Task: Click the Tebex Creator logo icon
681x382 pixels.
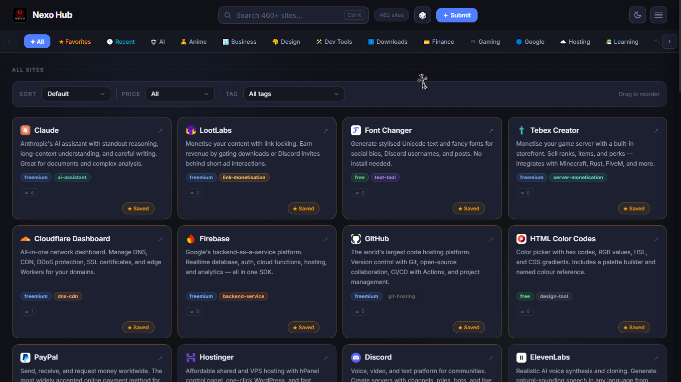Action: point(521,130)
